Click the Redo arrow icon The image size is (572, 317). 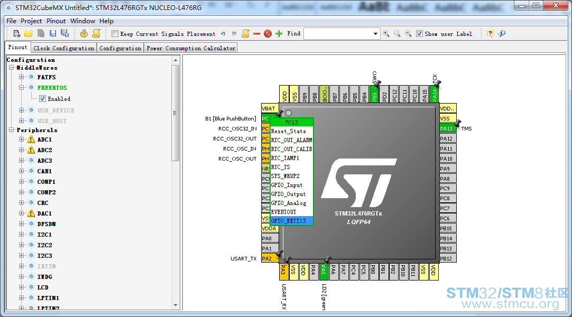click(234, 34)
